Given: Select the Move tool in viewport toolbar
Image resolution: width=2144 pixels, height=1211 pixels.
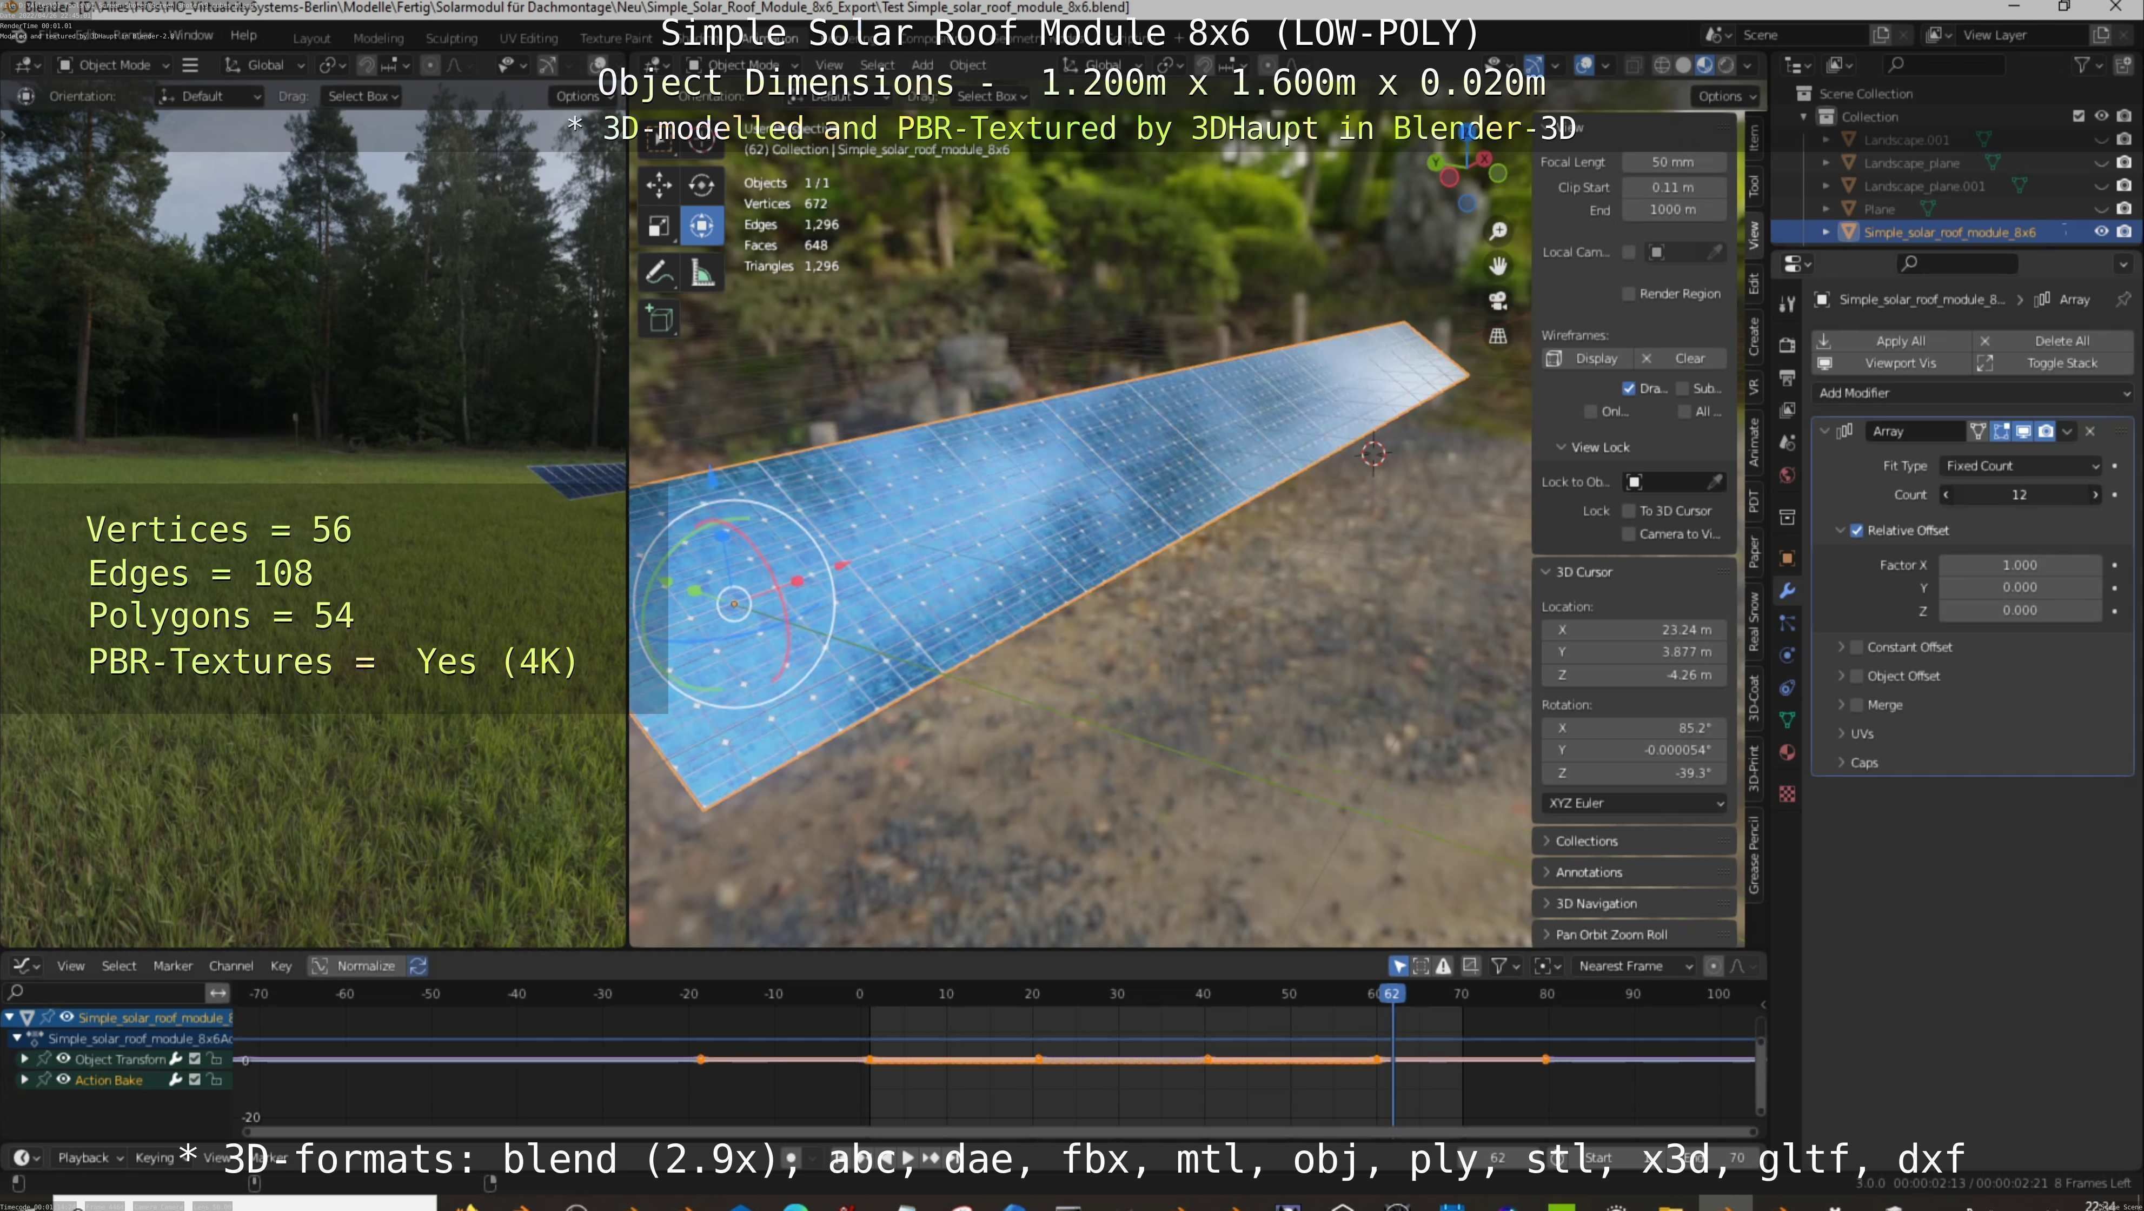Looking at the screenshot, I should click(x=659, y=184).
